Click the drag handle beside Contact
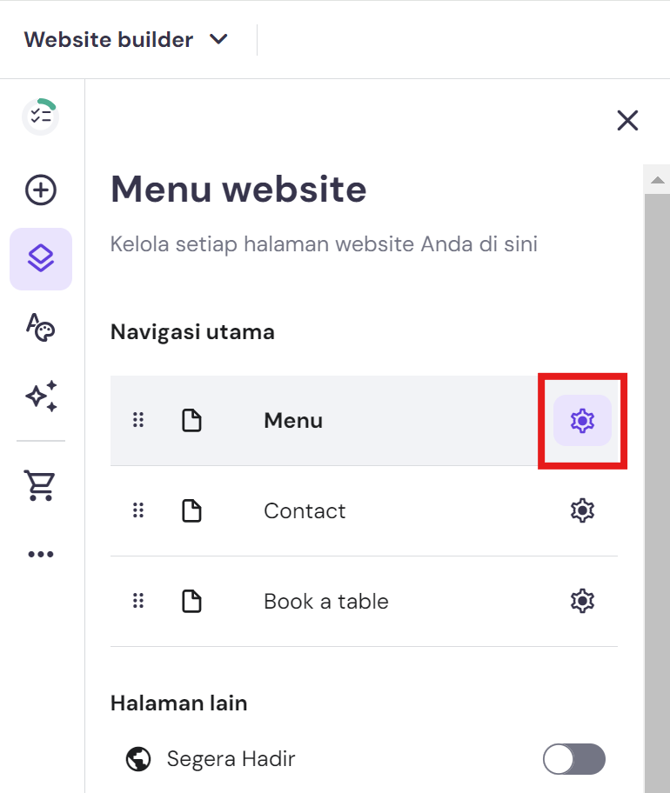 pyautogui.click(x=138, y=510)
